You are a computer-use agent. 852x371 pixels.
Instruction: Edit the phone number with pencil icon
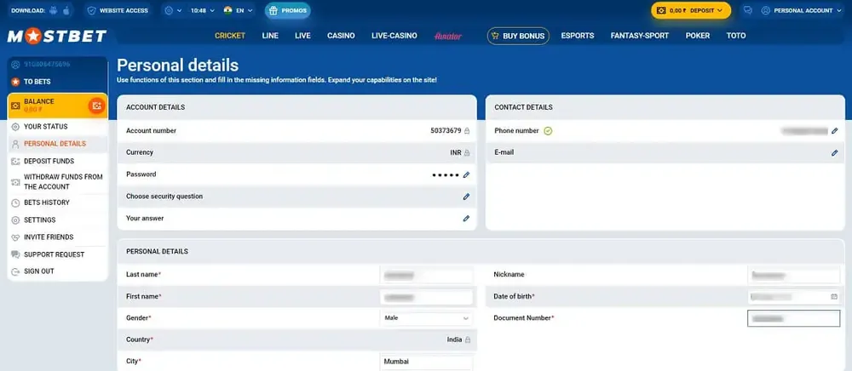[x=835, y=131]
